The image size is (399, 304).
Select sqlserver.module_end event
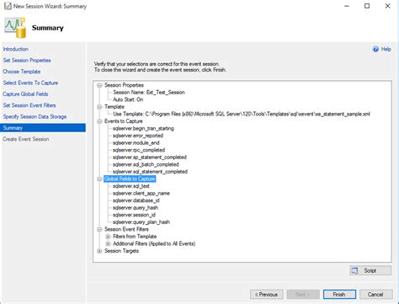(x=136, y=143)
